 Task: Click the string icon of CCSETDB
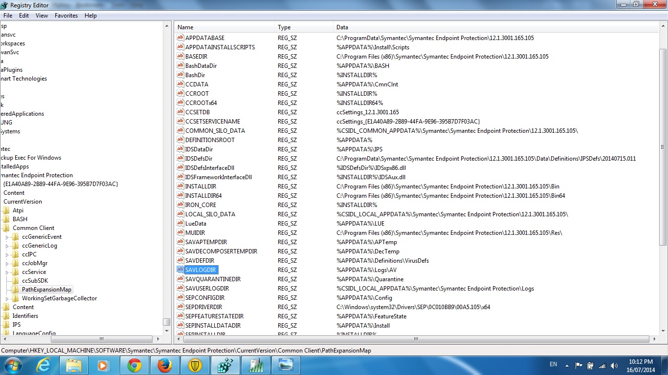click(x=180, y=112)
